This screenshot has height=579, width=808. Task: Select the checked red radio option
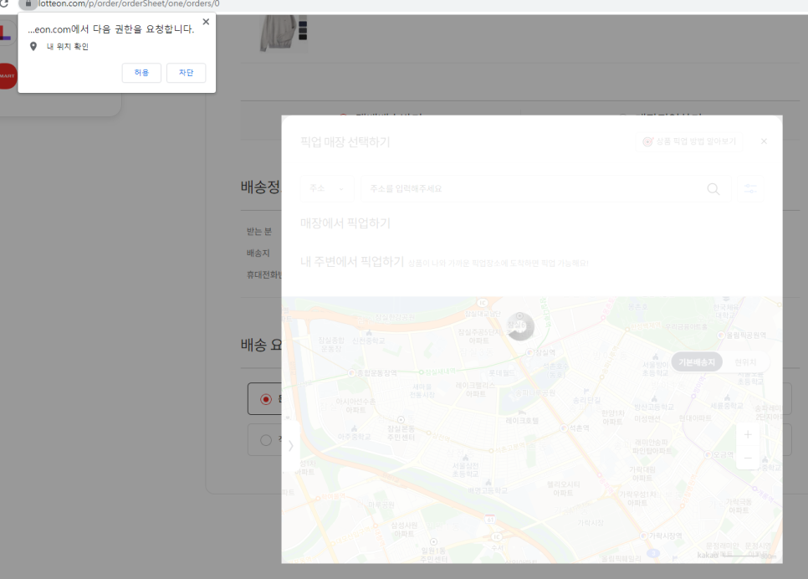266,399
